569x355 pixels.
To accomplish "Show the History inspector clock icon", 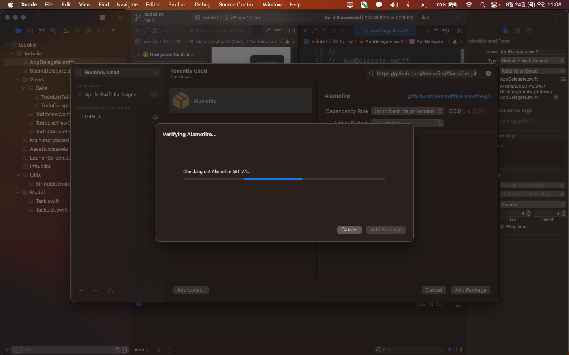I will pos(517,31).
